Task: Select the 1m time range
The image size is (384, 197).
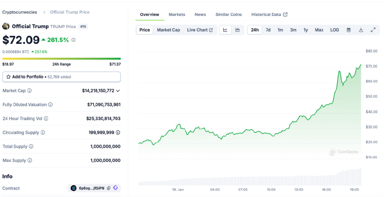Action: 280,30
